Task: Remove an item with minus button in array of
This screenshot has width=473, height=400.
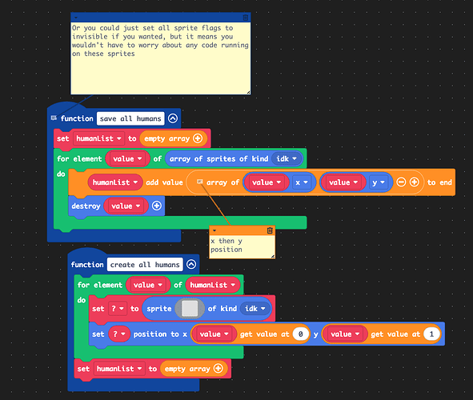Action: [x=401, y=182]
